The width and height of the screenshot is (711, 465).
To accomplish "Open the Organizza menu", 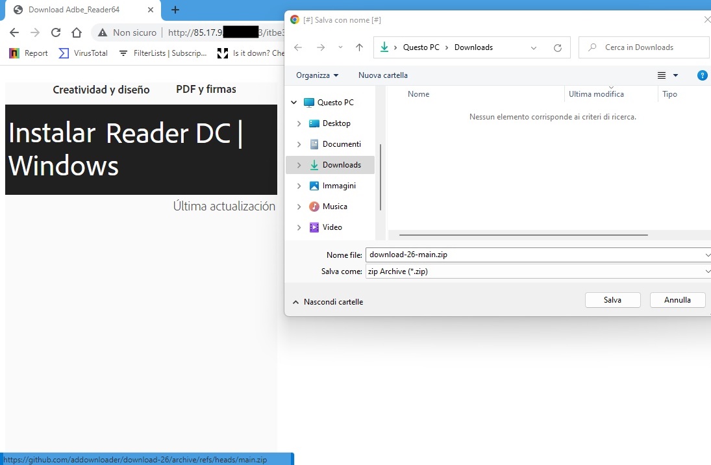I will (317, 75).
